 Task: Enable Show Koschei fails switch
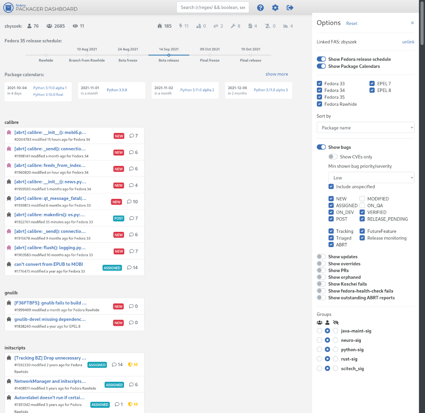coord(321,284)
